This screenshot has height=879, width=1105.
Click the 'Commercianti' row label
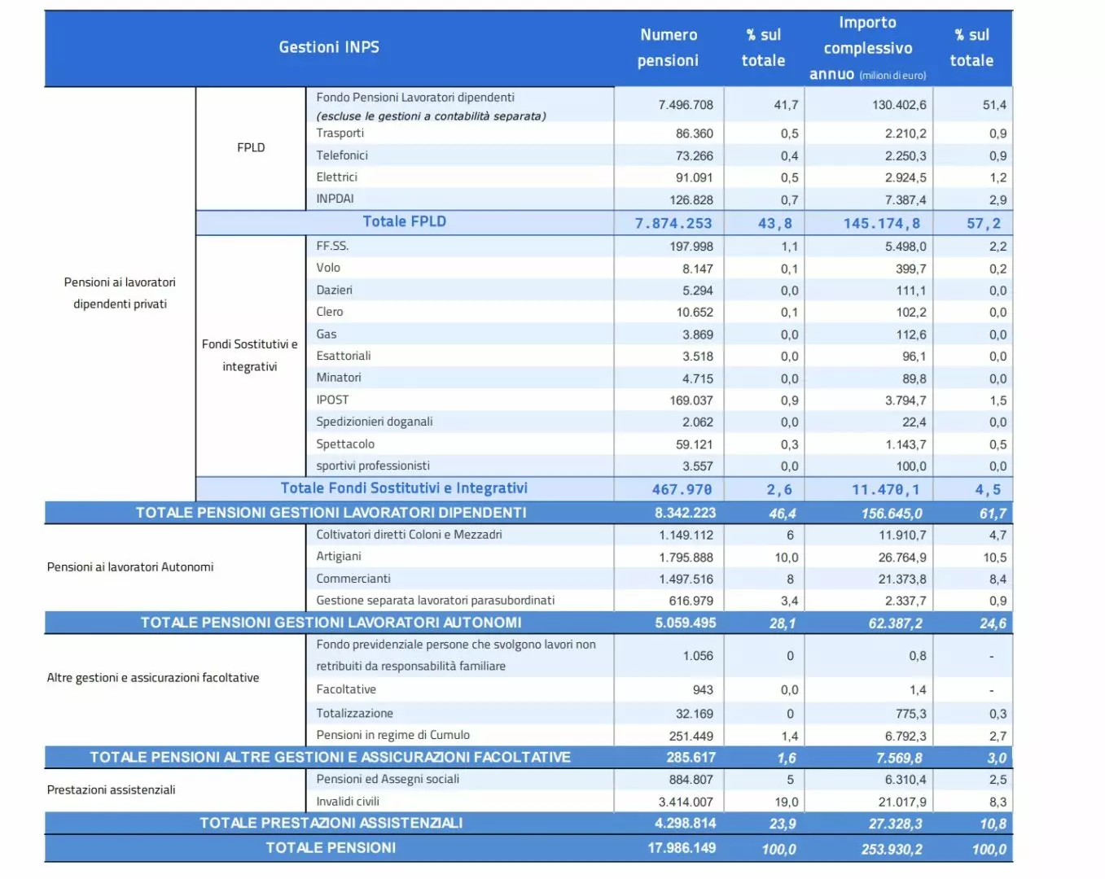tap(353, 579)
